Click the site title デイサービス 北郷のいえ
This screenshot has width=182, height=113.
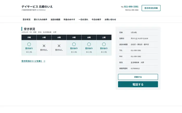pyautogui.click(x=37, y=7)
